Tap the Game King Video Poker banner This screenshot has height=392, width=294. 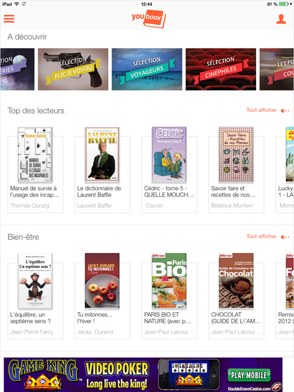143,374
